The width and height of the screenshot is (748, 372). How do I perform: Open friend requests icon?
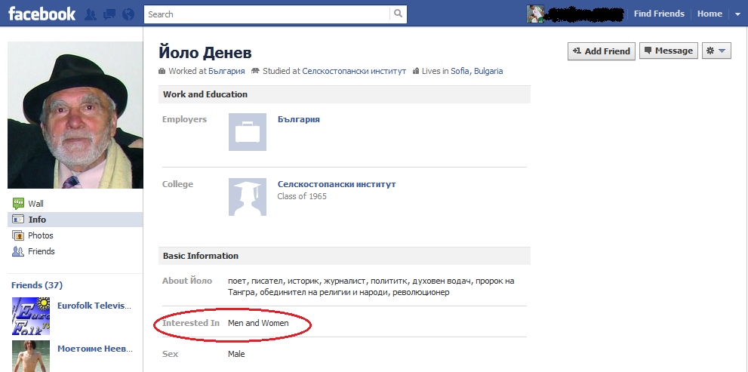90,14
